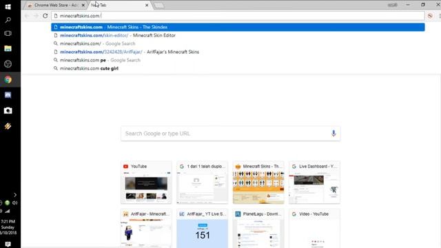
Task: Choose the minecraftskins.com cute girl suggestion
Action: click(238, 68)
